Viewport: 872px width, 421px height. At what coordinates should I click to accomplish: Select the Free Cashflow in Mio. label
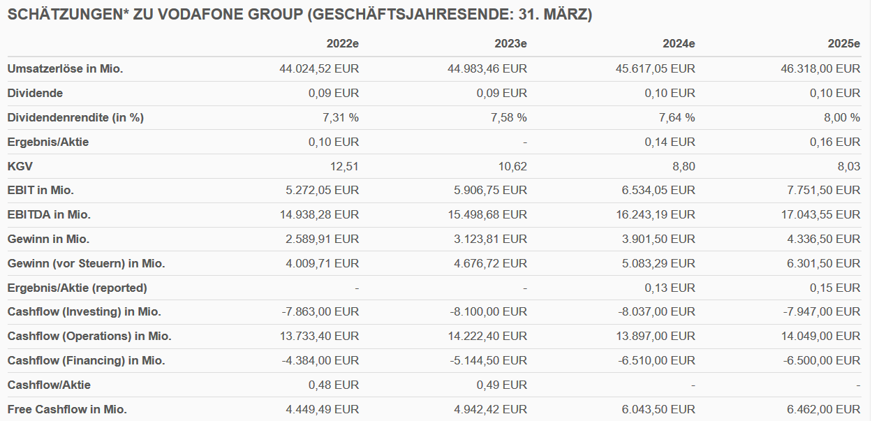pyautogui.click(x=67, y=409)
